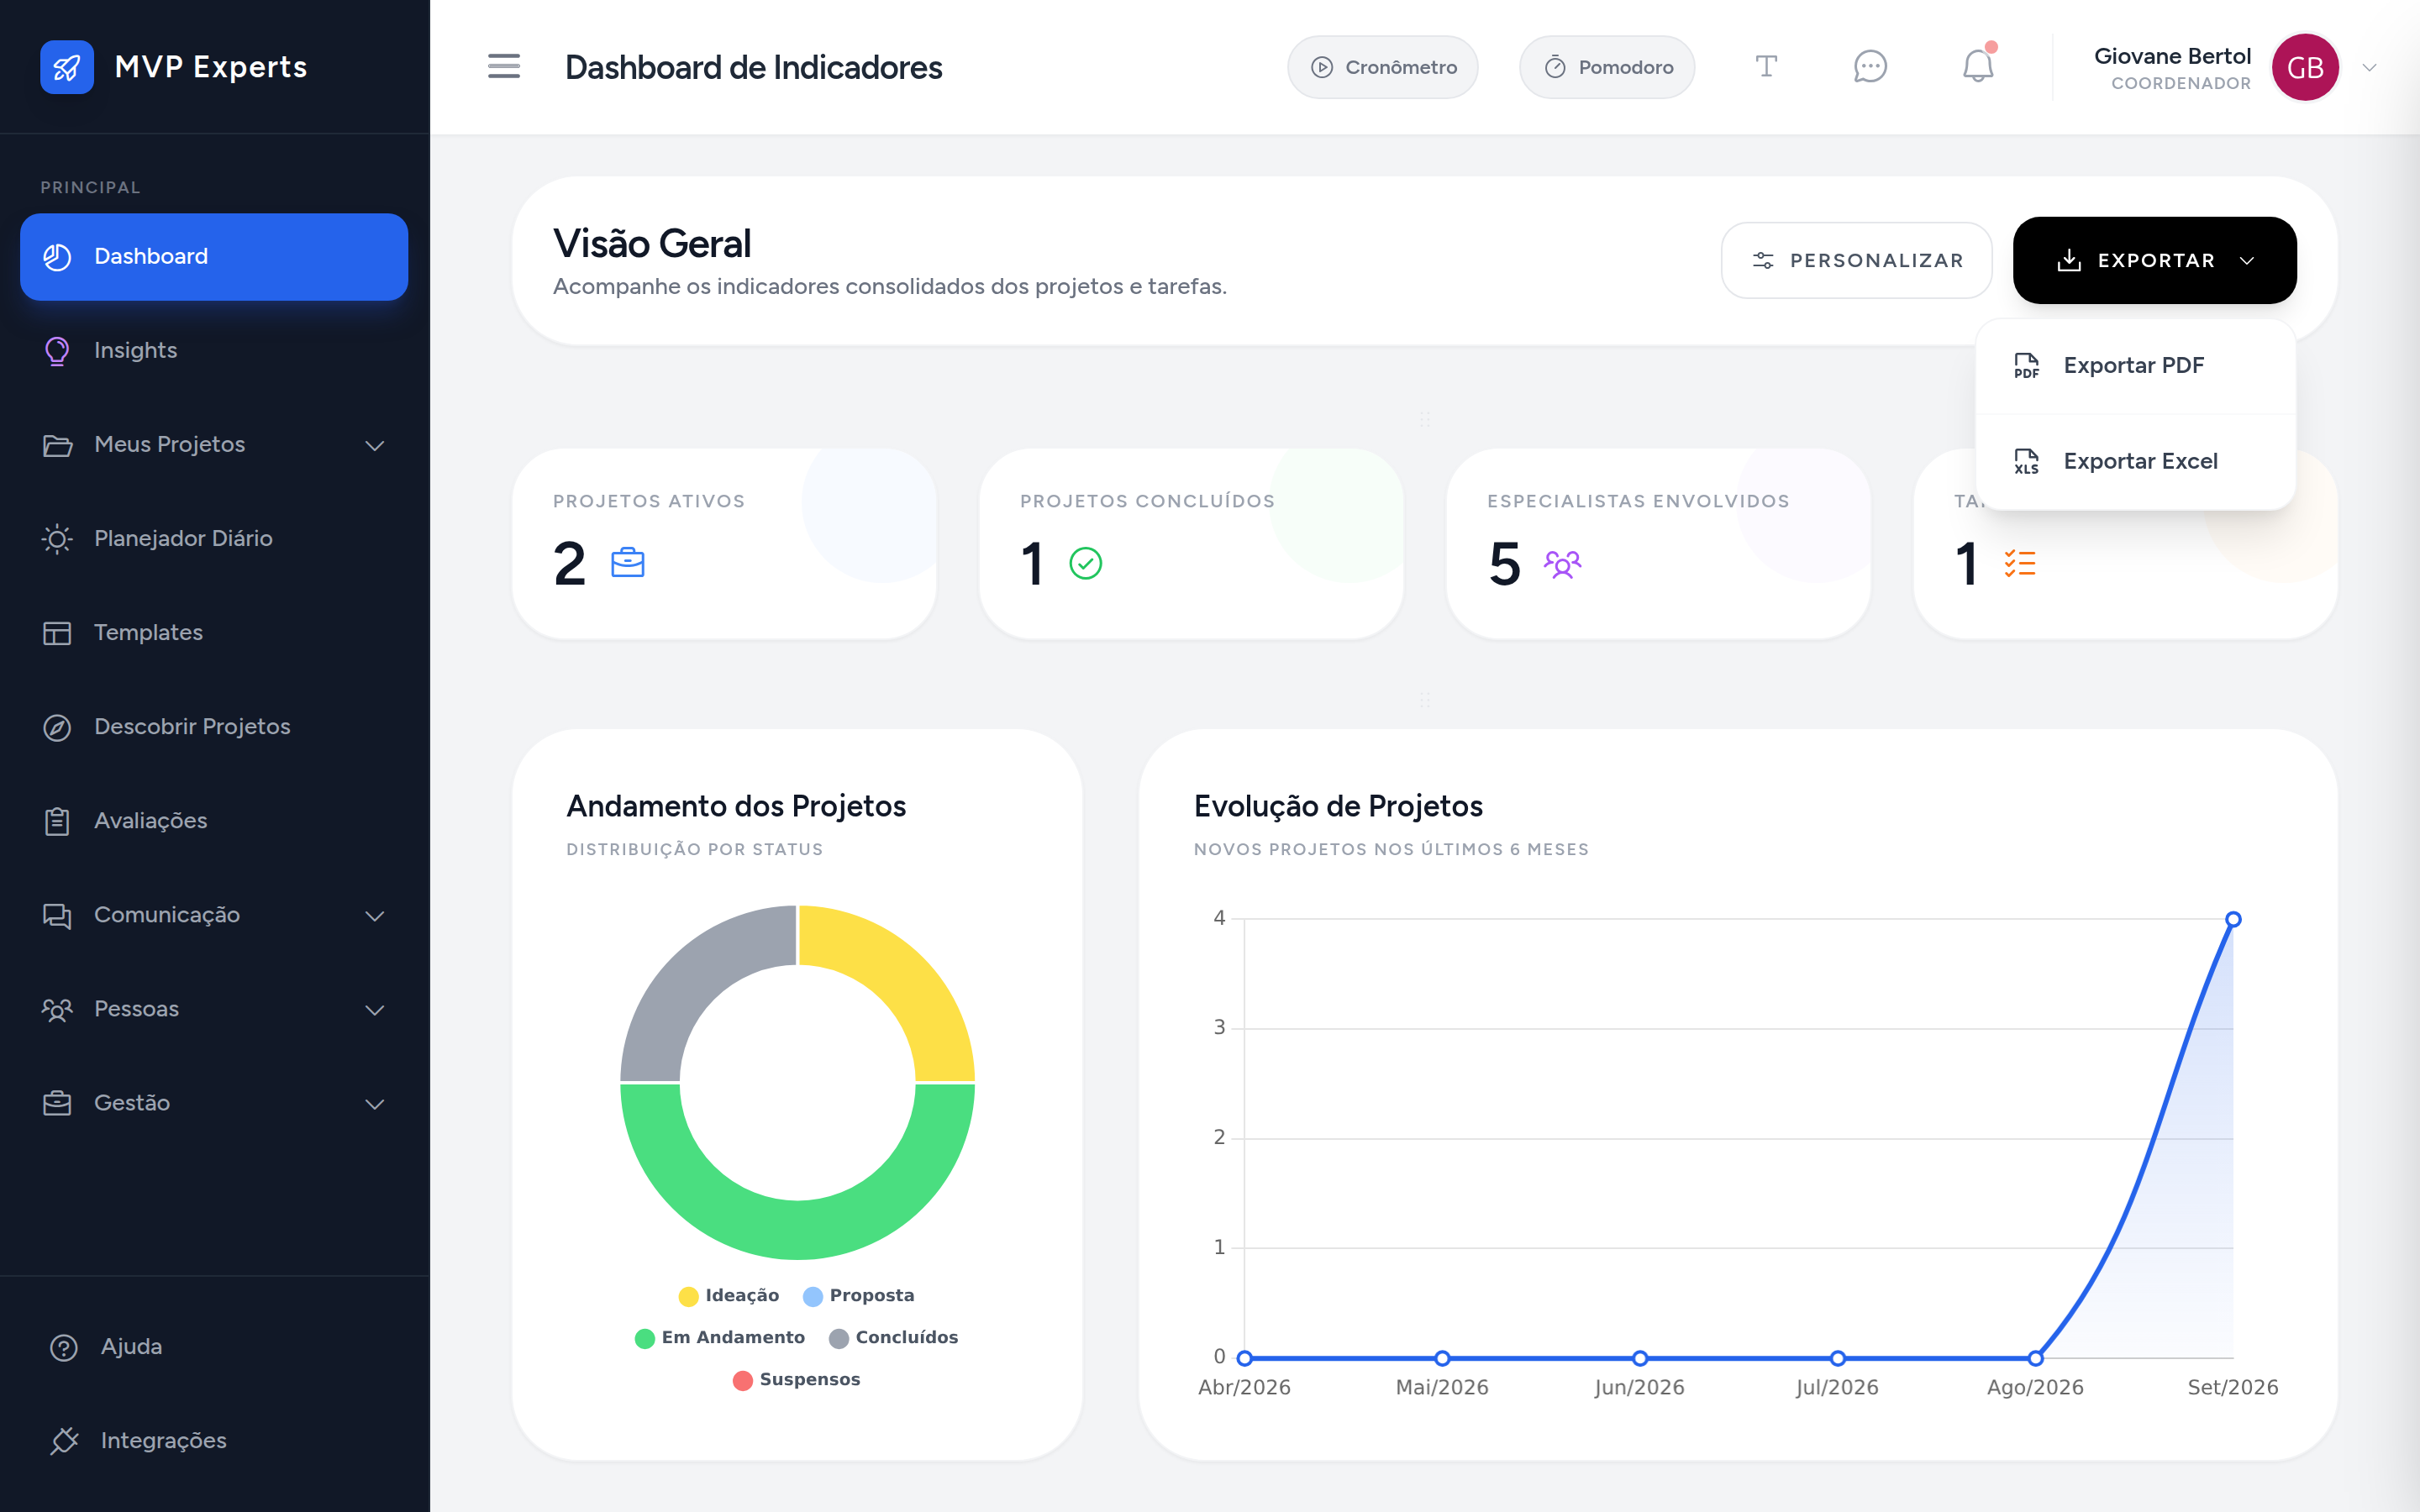
Task: Toggle the hamburger sidebar menu
Action: (504, 67)
